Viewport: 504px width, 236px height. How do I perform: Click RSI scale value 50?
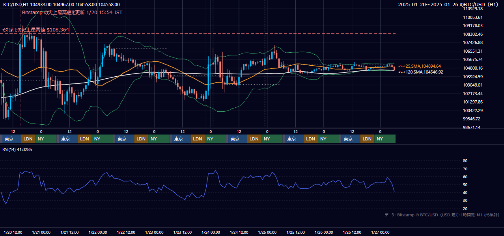[x=465, y=184]
